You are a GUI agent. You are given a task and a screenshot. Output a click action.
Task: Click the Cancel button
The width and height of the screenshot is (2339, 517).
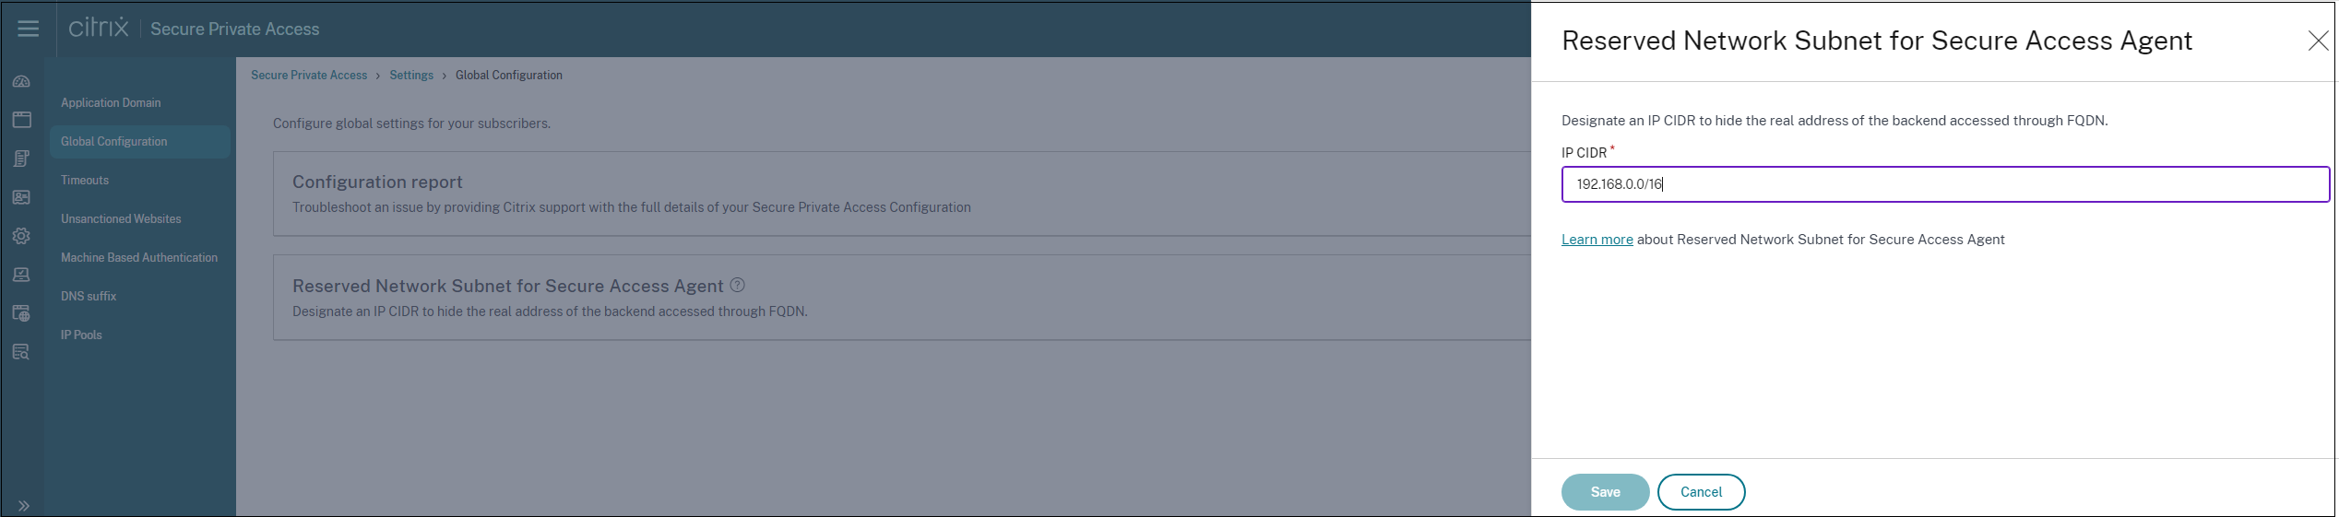[1701, 492]
